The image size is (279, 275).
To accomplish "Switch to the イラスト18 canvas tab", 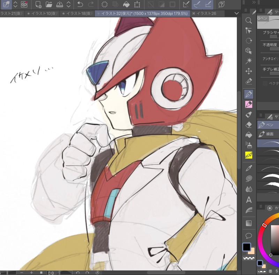I will tap(77, 14).
